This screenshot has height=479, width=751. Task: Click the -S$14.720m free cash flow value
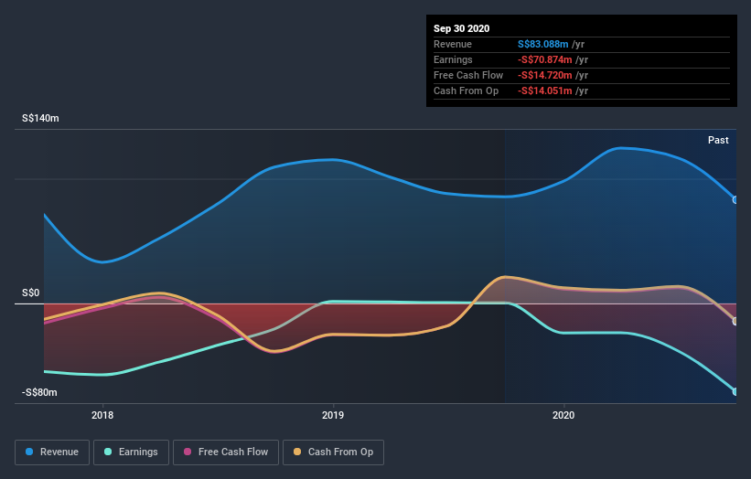pos(544,75)
